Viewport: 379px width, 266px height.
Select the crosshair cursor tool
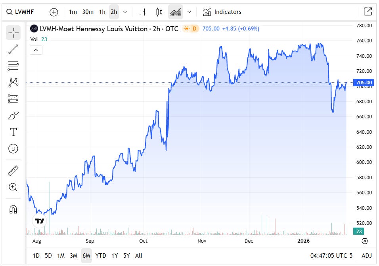coord(13,32)
